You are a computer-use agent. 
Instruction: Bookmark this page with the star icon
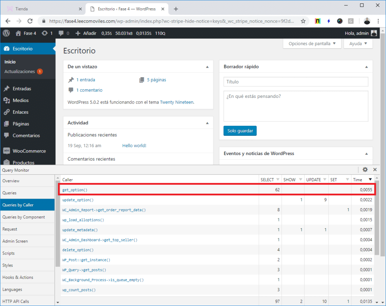pos(303,21)
